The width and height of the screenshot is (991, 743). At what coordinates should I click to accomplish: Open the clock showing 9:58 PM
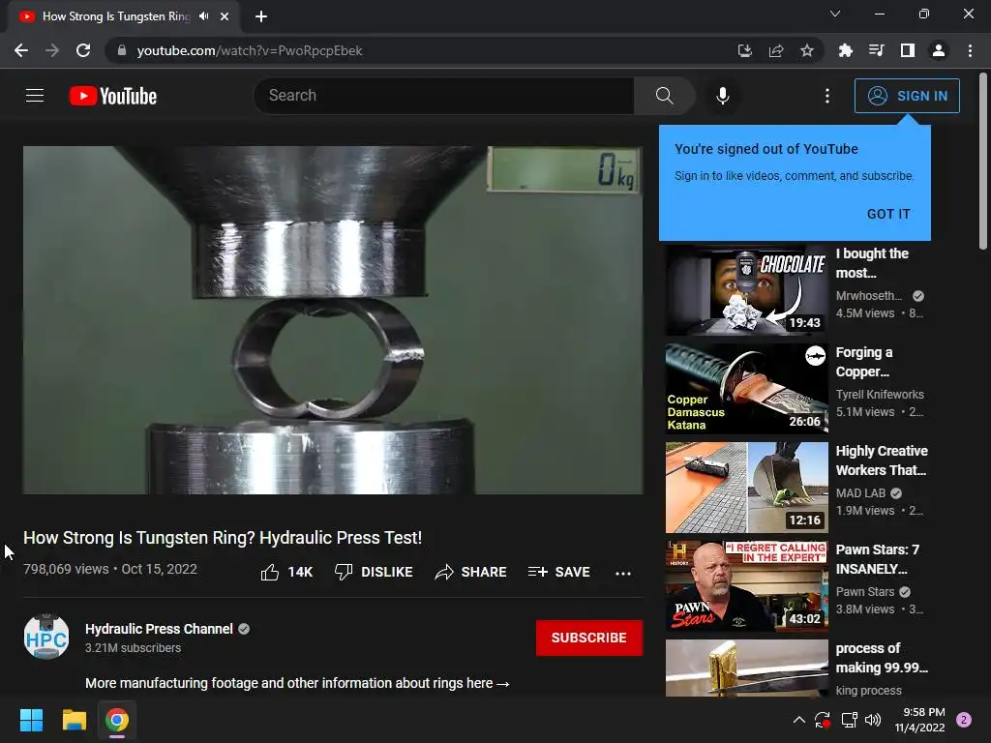coord(919,720)
